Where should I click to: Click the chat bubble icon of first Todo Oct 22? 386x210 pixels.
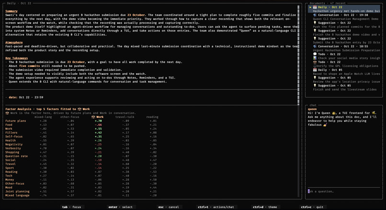[x=315, y=54]
